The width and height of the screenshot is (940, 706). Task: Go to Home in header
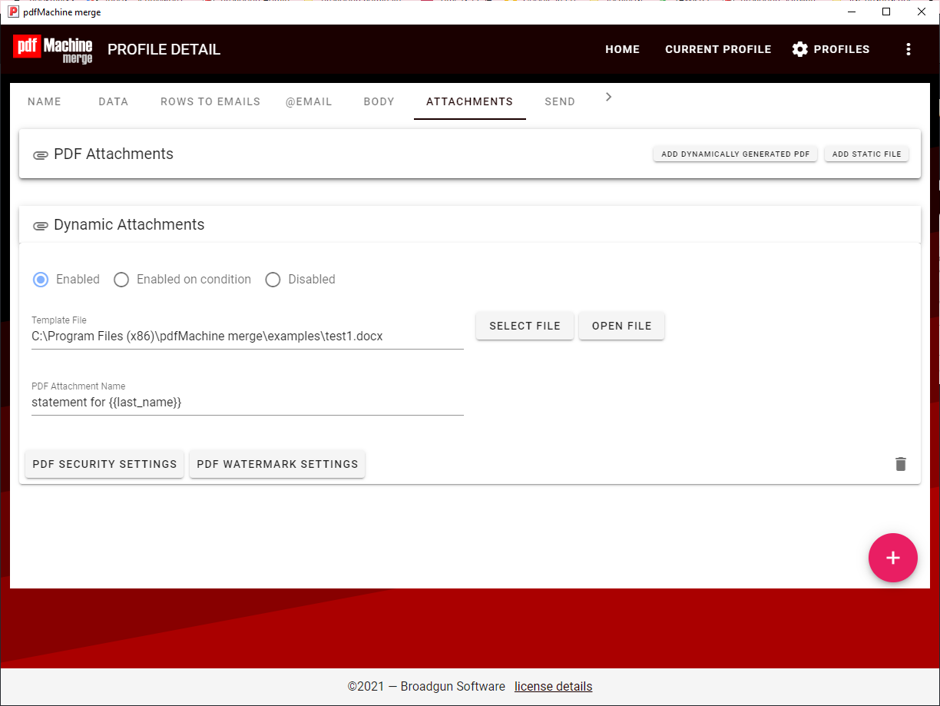coord(623,49)
